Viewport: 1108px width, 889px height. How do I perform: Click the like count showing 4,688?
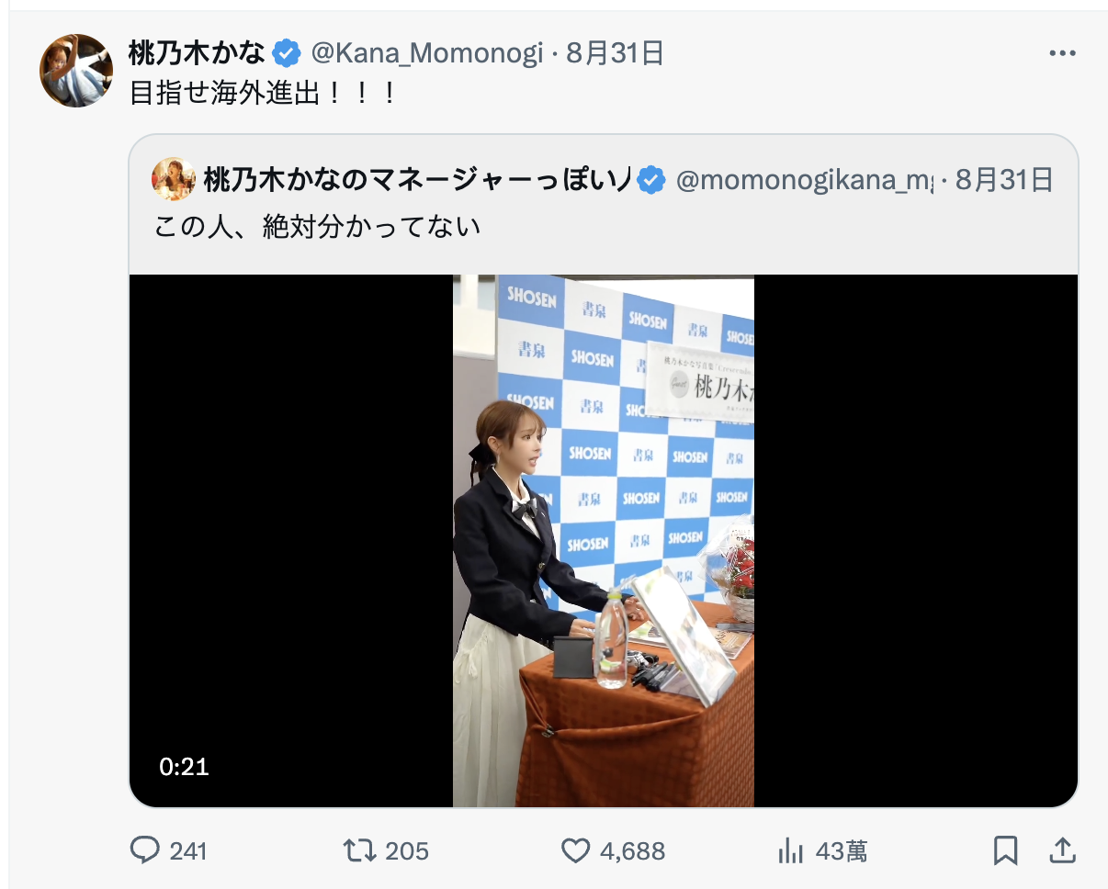(634, 851)
